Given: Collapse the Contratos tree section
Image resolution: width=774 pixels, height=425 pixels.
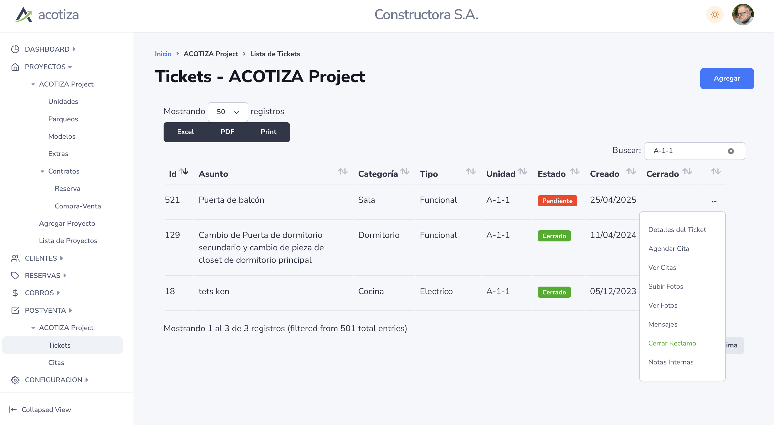Looking at the screenshot, I should tap(42, 171).
